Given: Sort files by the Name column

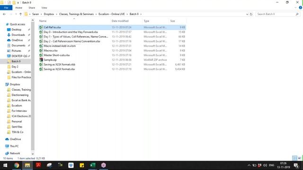Looking at the screenshot, I should (43, 21).
